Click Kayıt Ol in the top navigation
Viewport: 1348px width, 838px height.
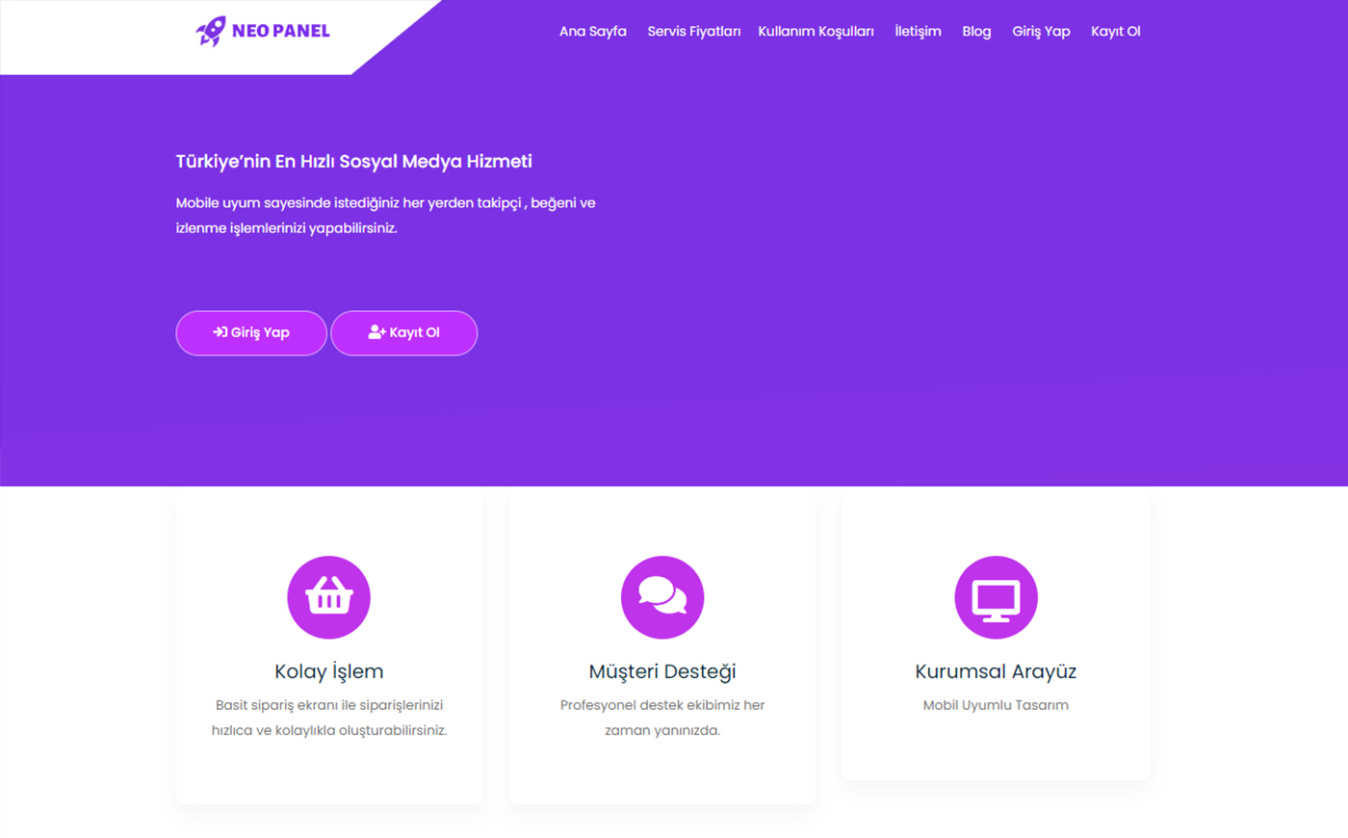click(1115, 31)
